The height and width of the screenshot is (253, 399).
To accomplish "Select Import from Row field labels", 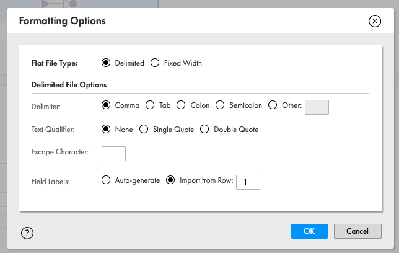I will 170,180.
